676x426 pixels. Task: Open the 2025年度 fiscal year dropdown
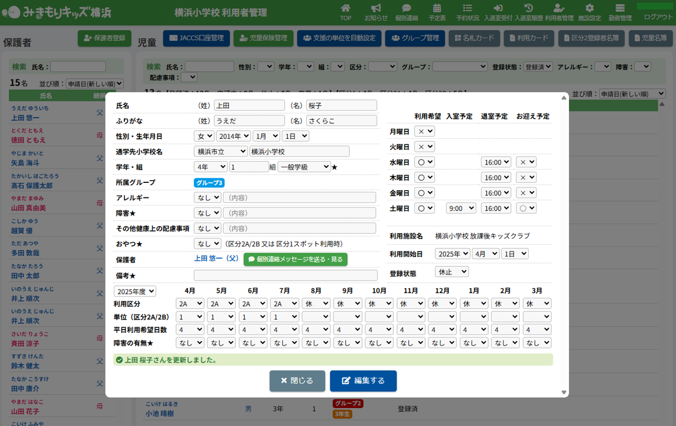tap(135, 292)
